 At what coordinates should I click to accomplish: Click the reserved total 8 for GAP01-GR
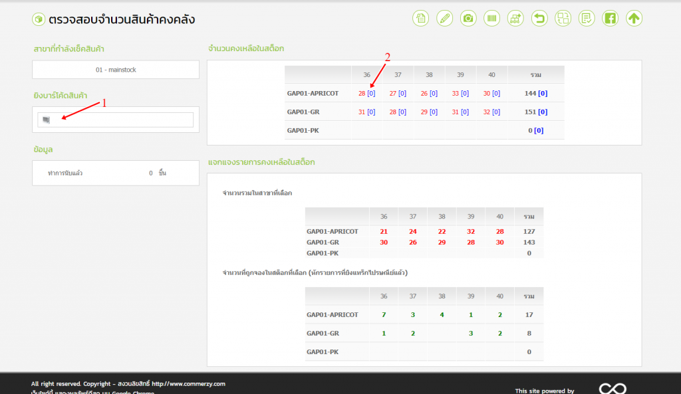[x=529, y=334]
